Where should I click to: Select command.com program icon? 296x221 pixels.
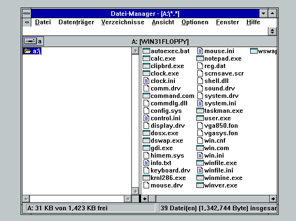pos(146,96)
